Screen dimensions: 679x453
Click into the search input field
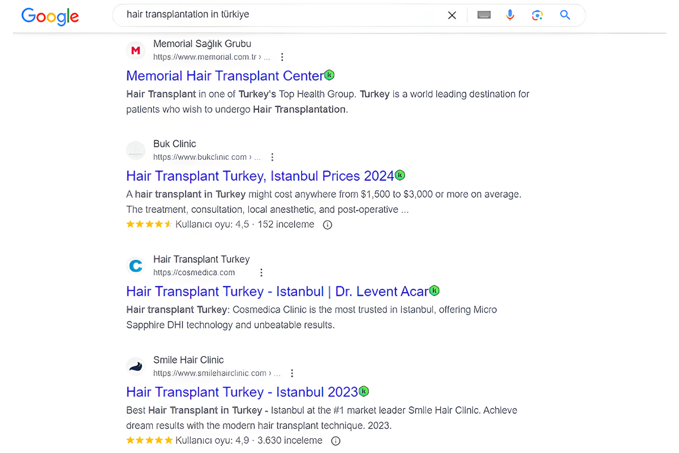coord(283,15)
